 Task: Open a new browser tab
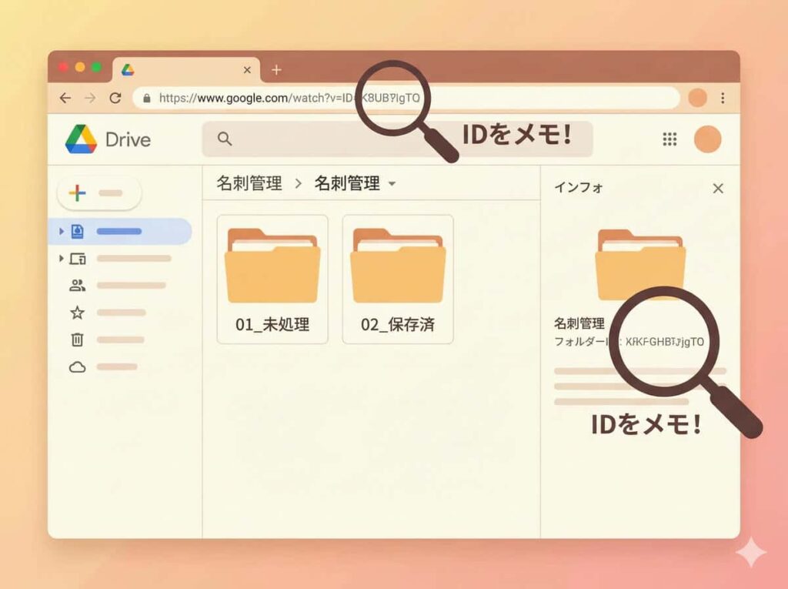[276, 70]
